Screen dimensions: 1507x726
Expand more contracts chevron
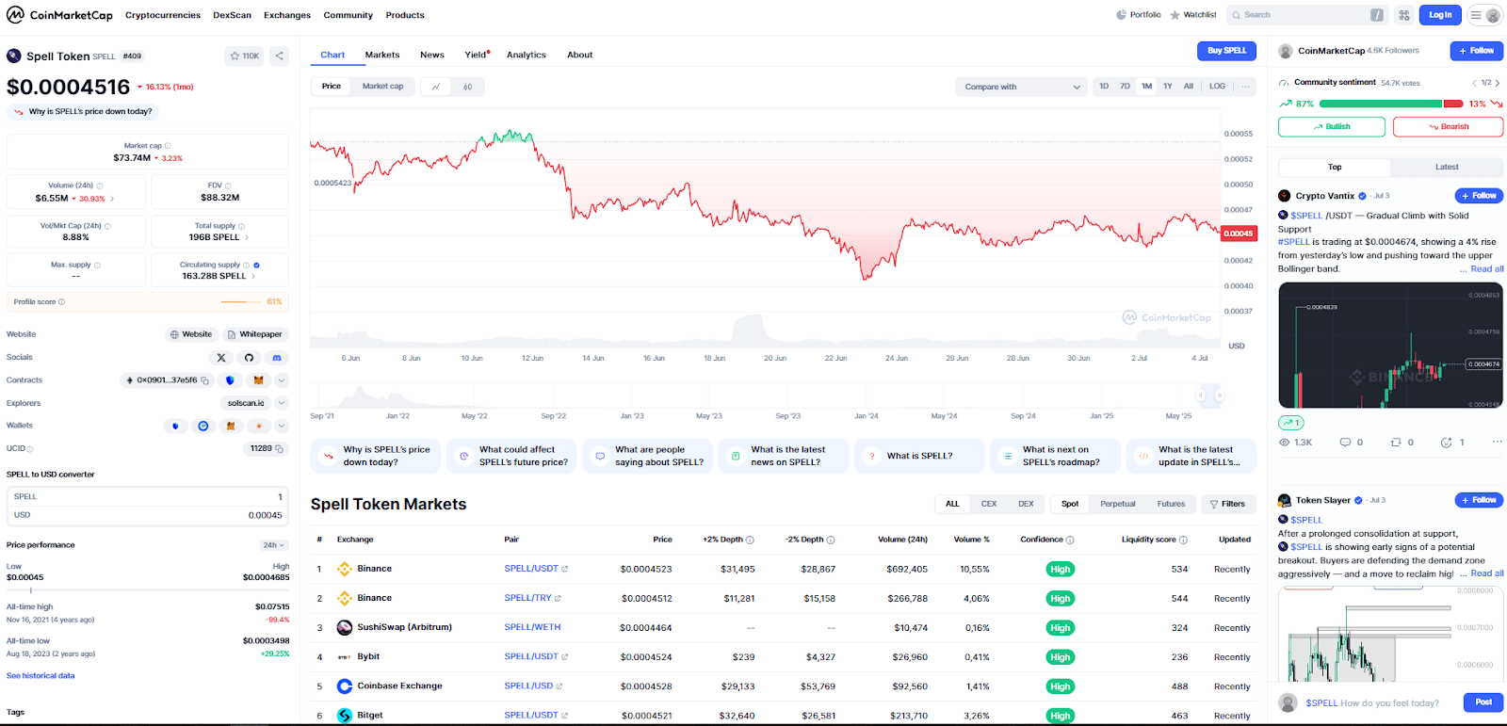tap(281, 380)
